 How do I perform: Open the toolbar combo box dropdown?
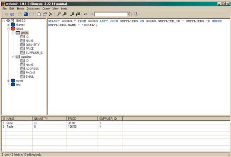click(x=128, y=14)
